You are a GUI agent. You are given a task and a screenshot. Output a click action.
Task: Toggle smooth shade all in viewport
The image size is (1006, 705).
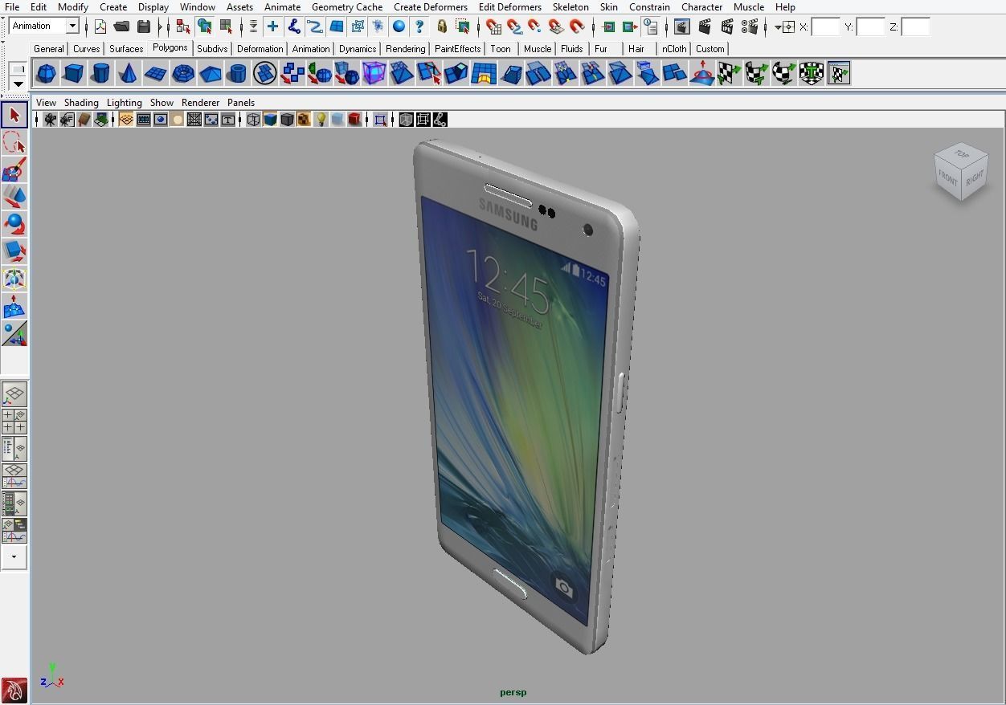tap(270, 120)
